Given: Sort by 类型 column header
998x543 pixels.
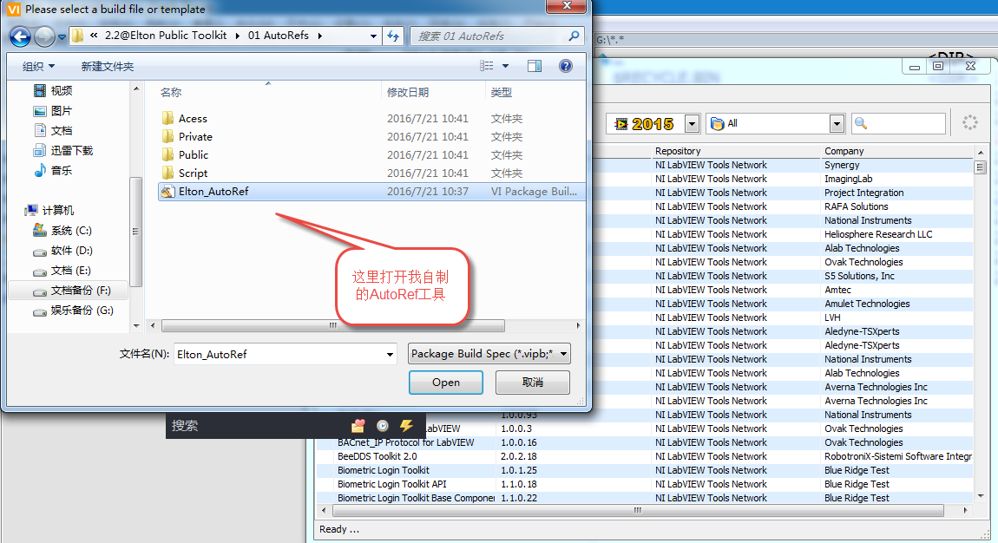Looking at the screenshot, I should click(501, 92).
